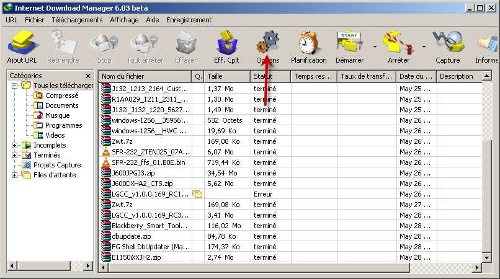Click the Ajout URL toolbar icon

pos(22,43)
